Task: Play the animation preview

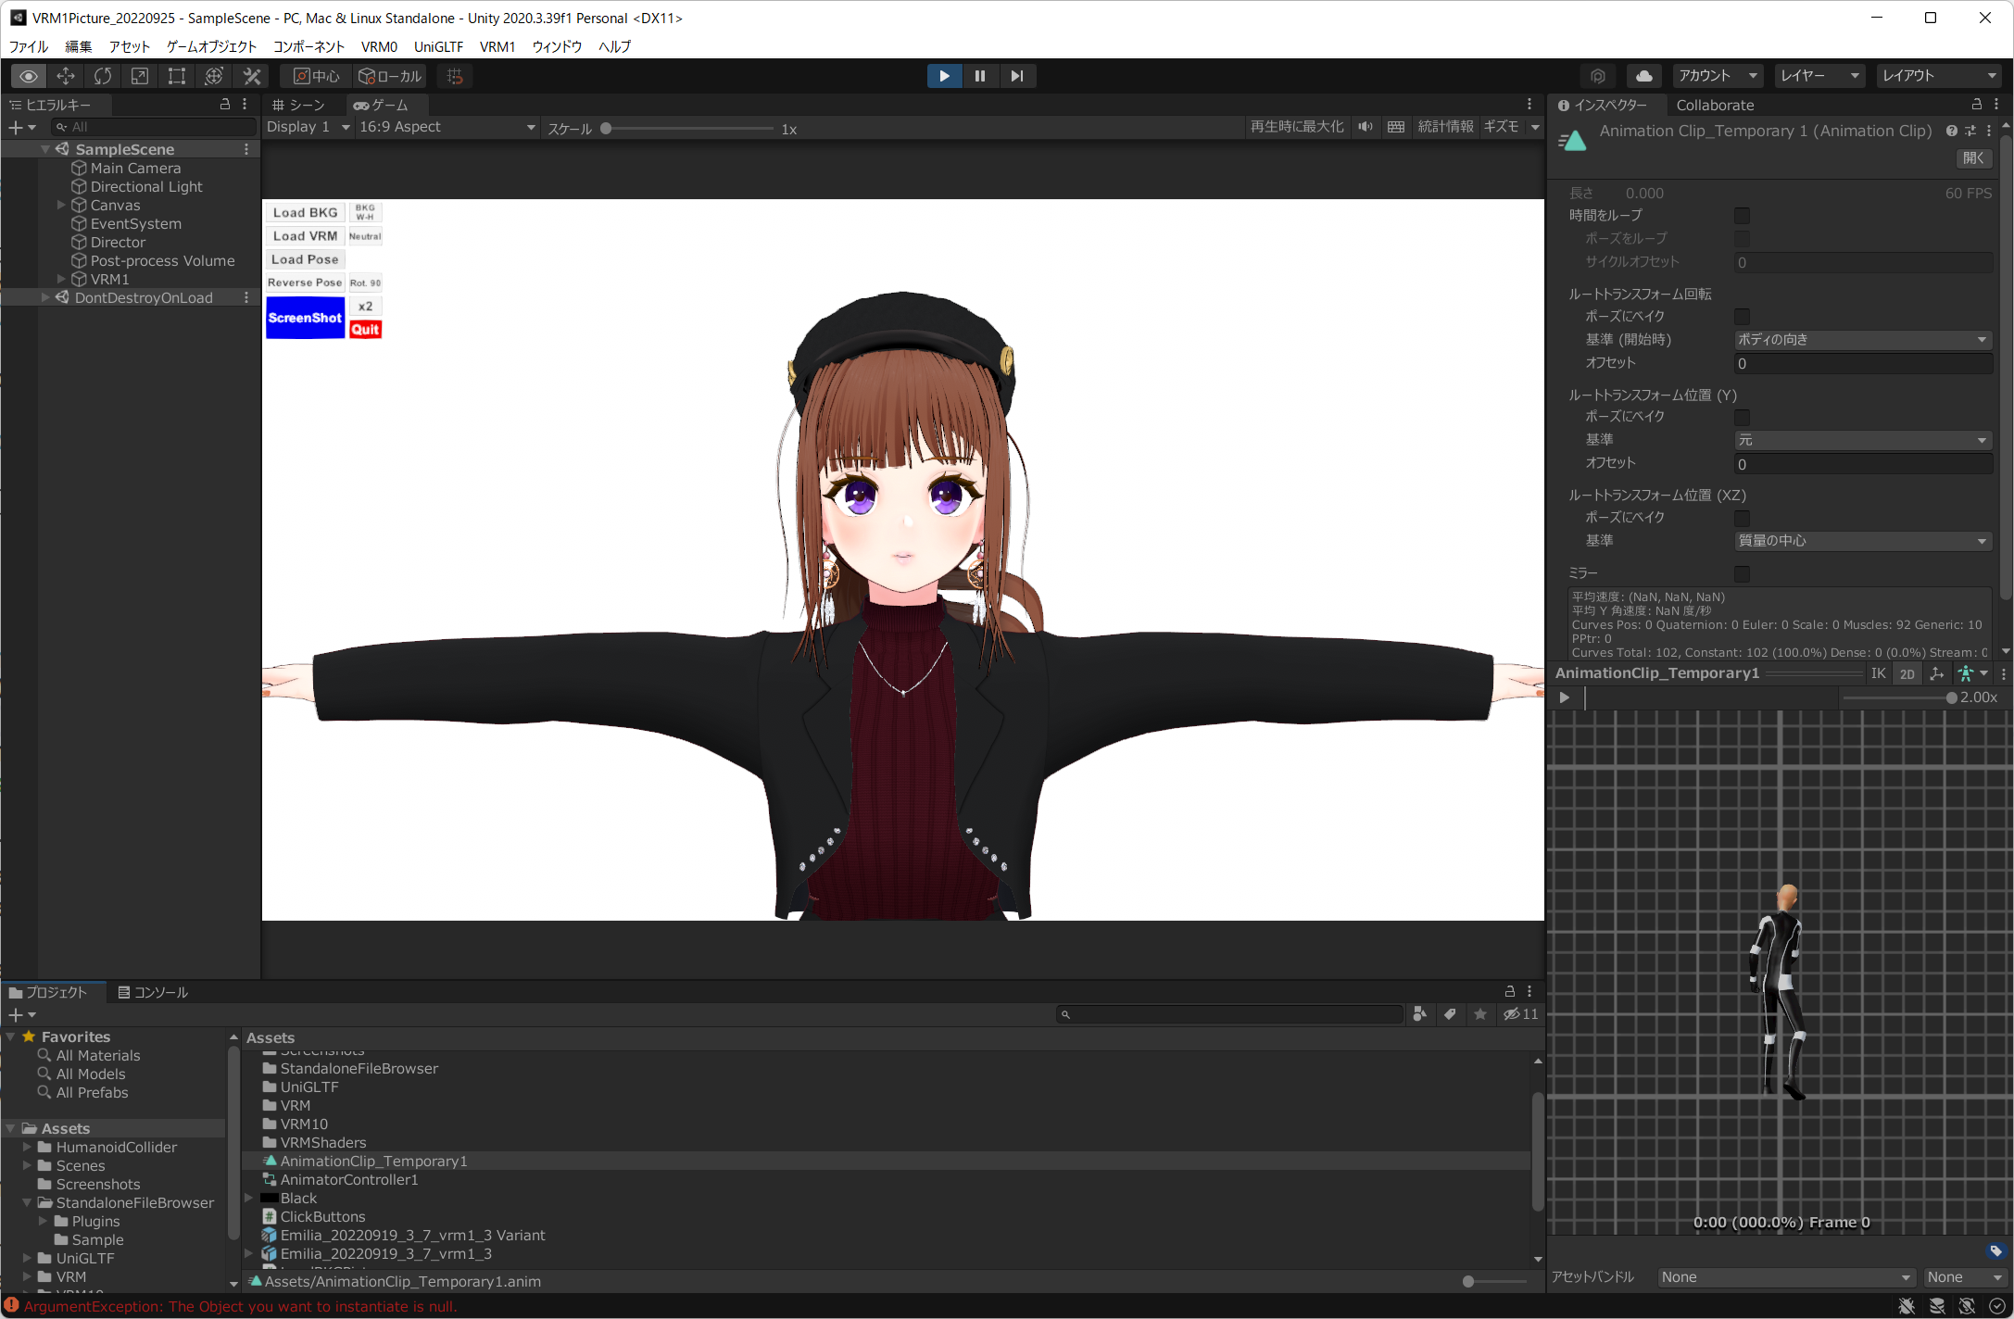Action: (x=1565, y=697)
